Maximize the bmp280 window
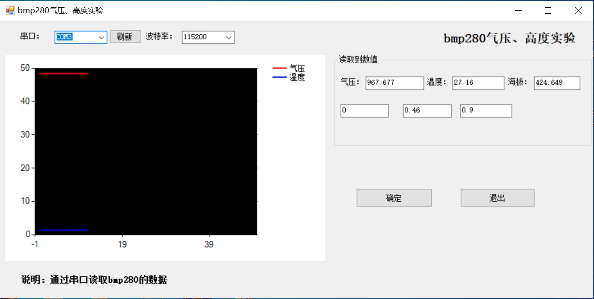This screenshot has width=594, height=299. 548,11
